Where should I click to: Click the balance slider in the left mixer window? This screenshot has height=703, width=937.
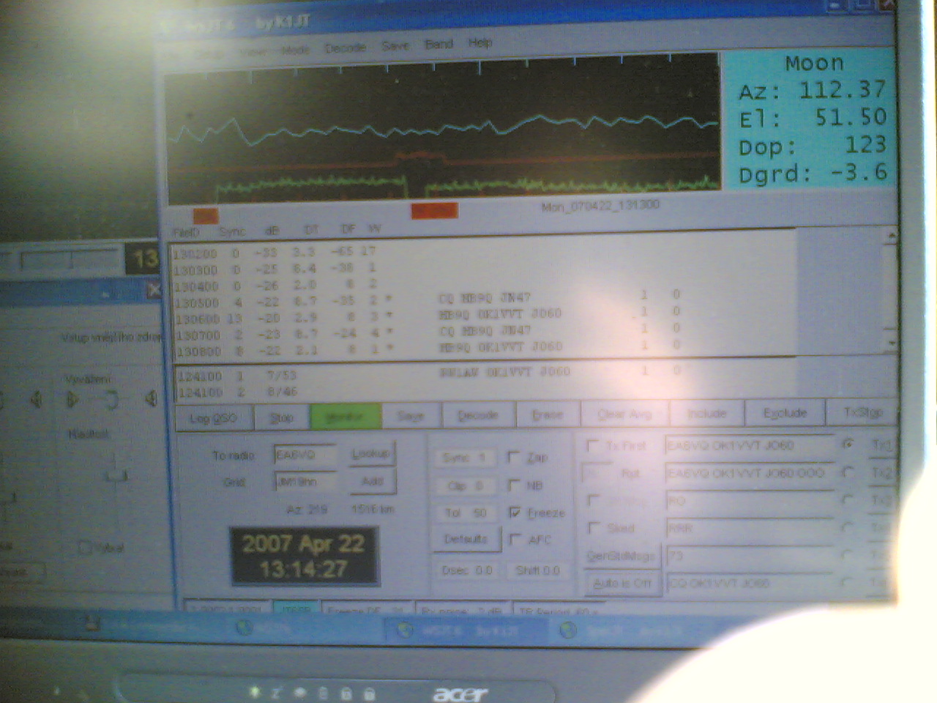pyautogui.click(x=111, y=400)
